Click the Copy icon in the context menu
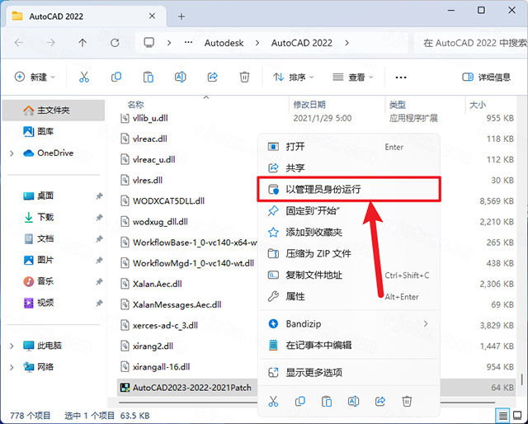Image resolution: width=528 pixels, height=424 pixels. (x=299, y=402)
